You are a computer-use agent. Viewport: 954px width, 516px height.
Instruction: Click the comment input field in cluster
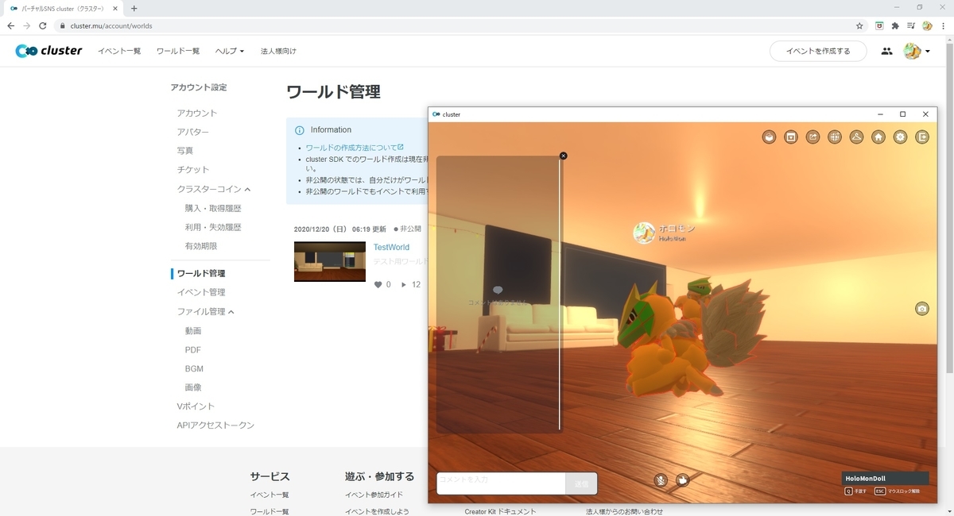[501, 483]
